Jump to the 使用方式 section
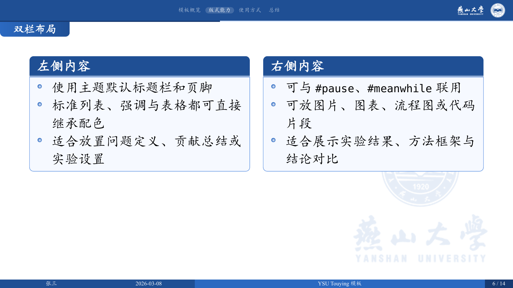 [250, 10]
